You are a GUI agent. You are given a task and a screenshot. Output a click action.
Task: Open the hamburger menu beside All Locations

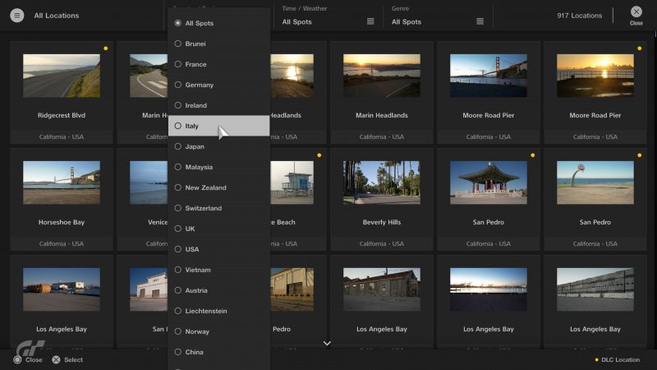pyautogui.click(x=17, y=16)
